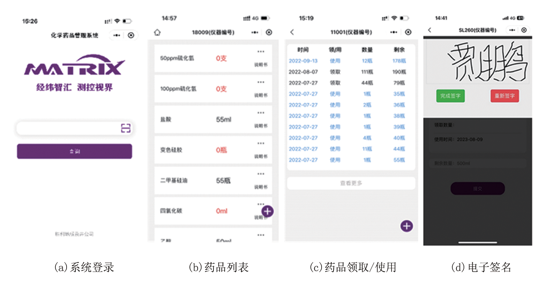This screenshot has width=545, height=285.
Task: Open the three-dot menu in 18009 header
Action: point(255,33)
